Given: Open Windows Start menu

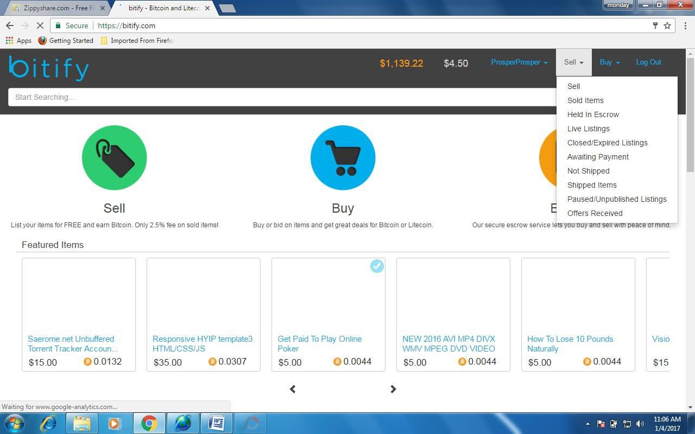Looking at the screenshot, I should pos(15,423).
